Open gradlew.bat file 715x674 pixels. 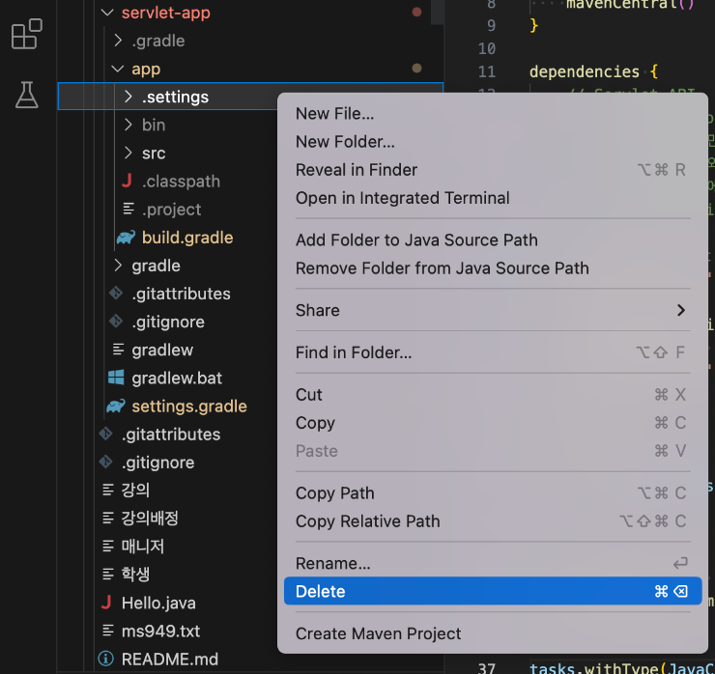click(177, 378)
